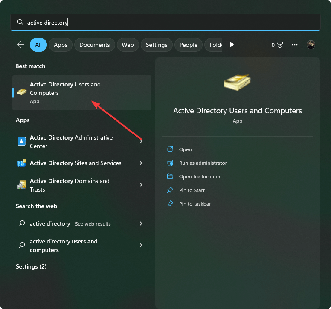
Task: Click Pin to Start
Action: click(x=192, y=190)
